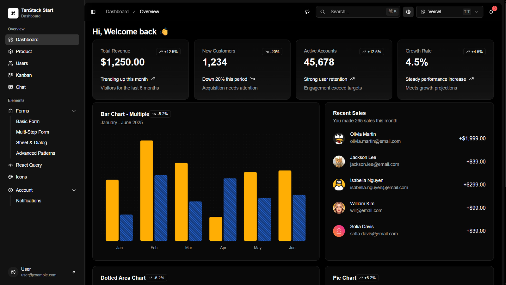Image resolution: width=506 pixels, height=285 pixels.
Task: Click the +5.2% badge beside Pie Chart
Action: pyautogui.click(x=368, y=278)
